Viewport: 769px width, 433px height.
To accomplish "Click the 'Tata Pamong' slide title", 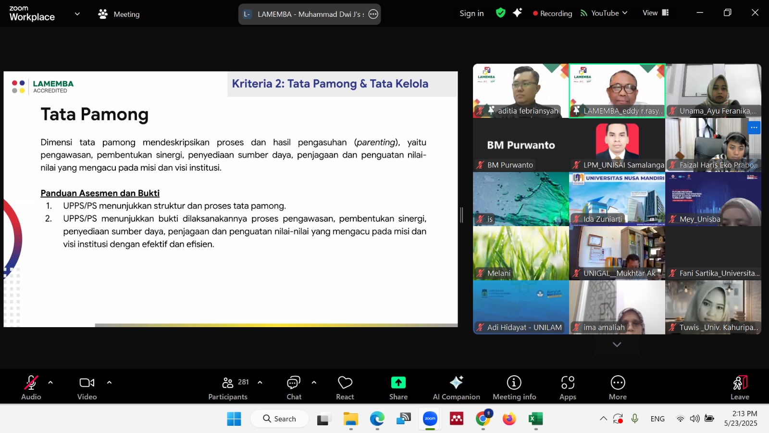I will (x=95, y=115).
